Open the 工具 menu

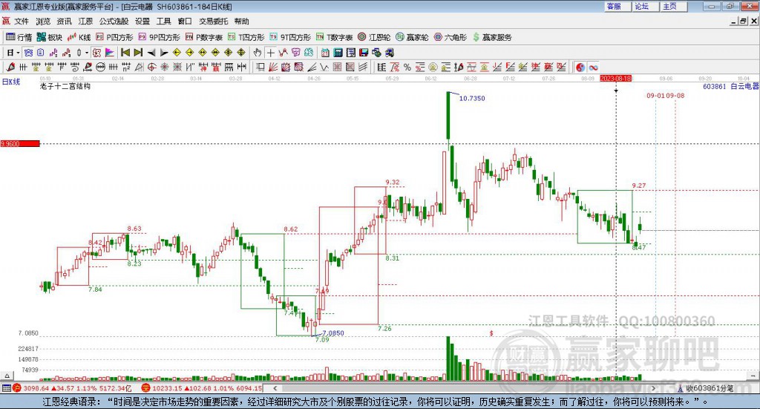pyautogui.click(x=164, y=22)
